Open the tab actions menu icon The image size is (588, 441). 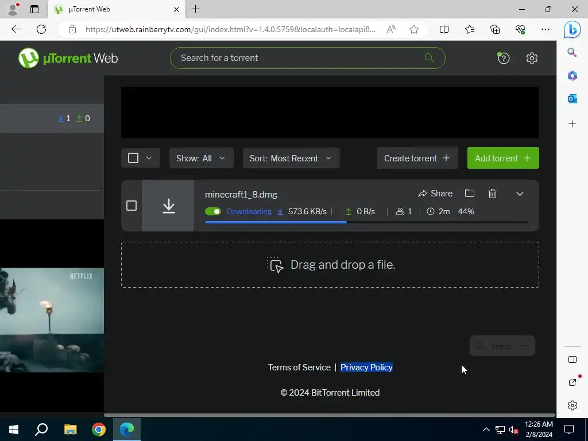point(34,9)
